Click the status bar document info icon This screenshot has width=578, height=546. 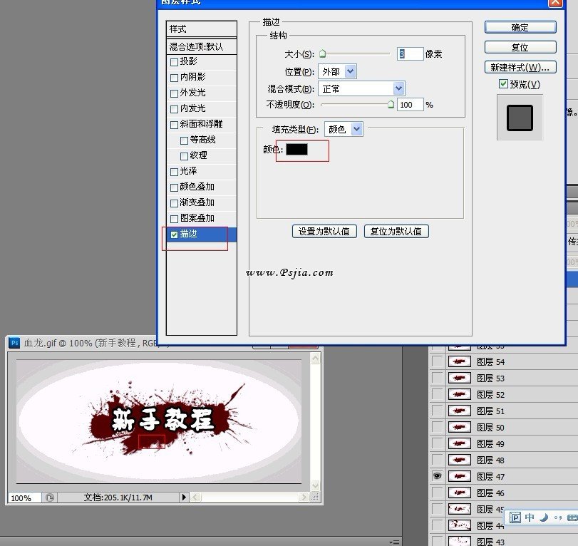pyautogui.click(x=50, y=498)
